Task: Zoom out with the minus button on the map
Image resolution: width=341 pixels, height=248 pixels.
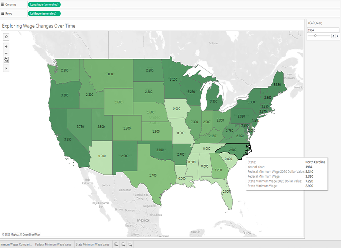Action: tap(7, 53)
